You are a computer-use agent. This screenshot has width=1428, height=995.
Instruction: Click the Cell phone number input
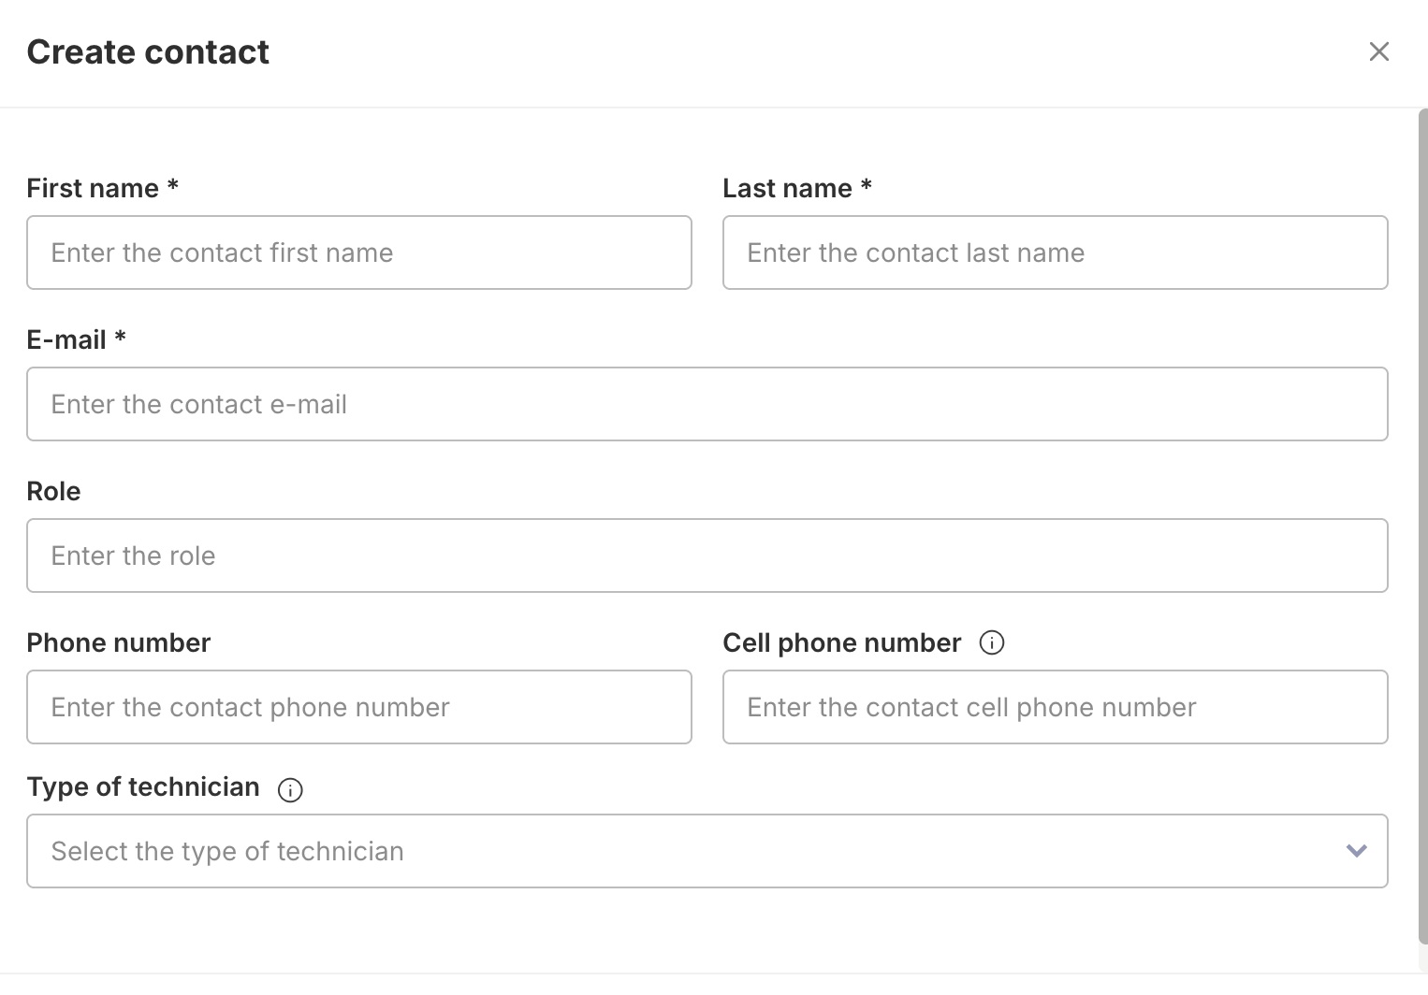(x=1055, y=707)
